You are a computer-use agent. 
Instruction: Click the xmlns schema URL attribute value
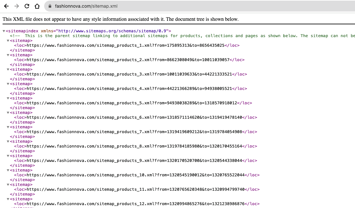pos(112,31)
